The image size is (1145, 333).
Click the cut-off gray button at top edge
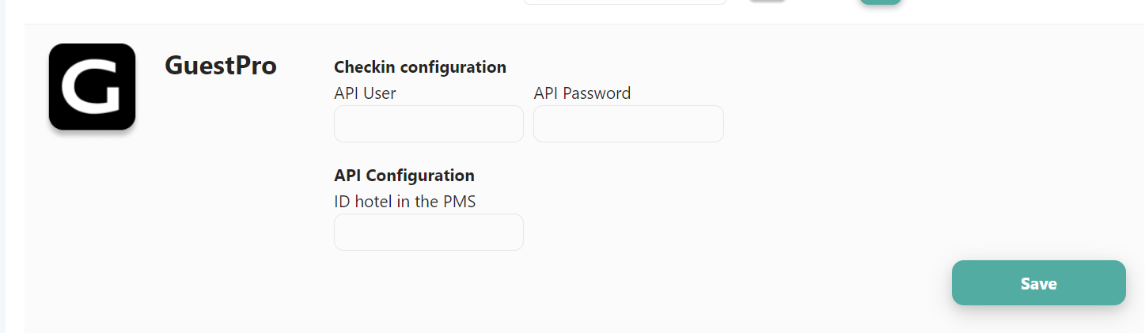point(767,2)
